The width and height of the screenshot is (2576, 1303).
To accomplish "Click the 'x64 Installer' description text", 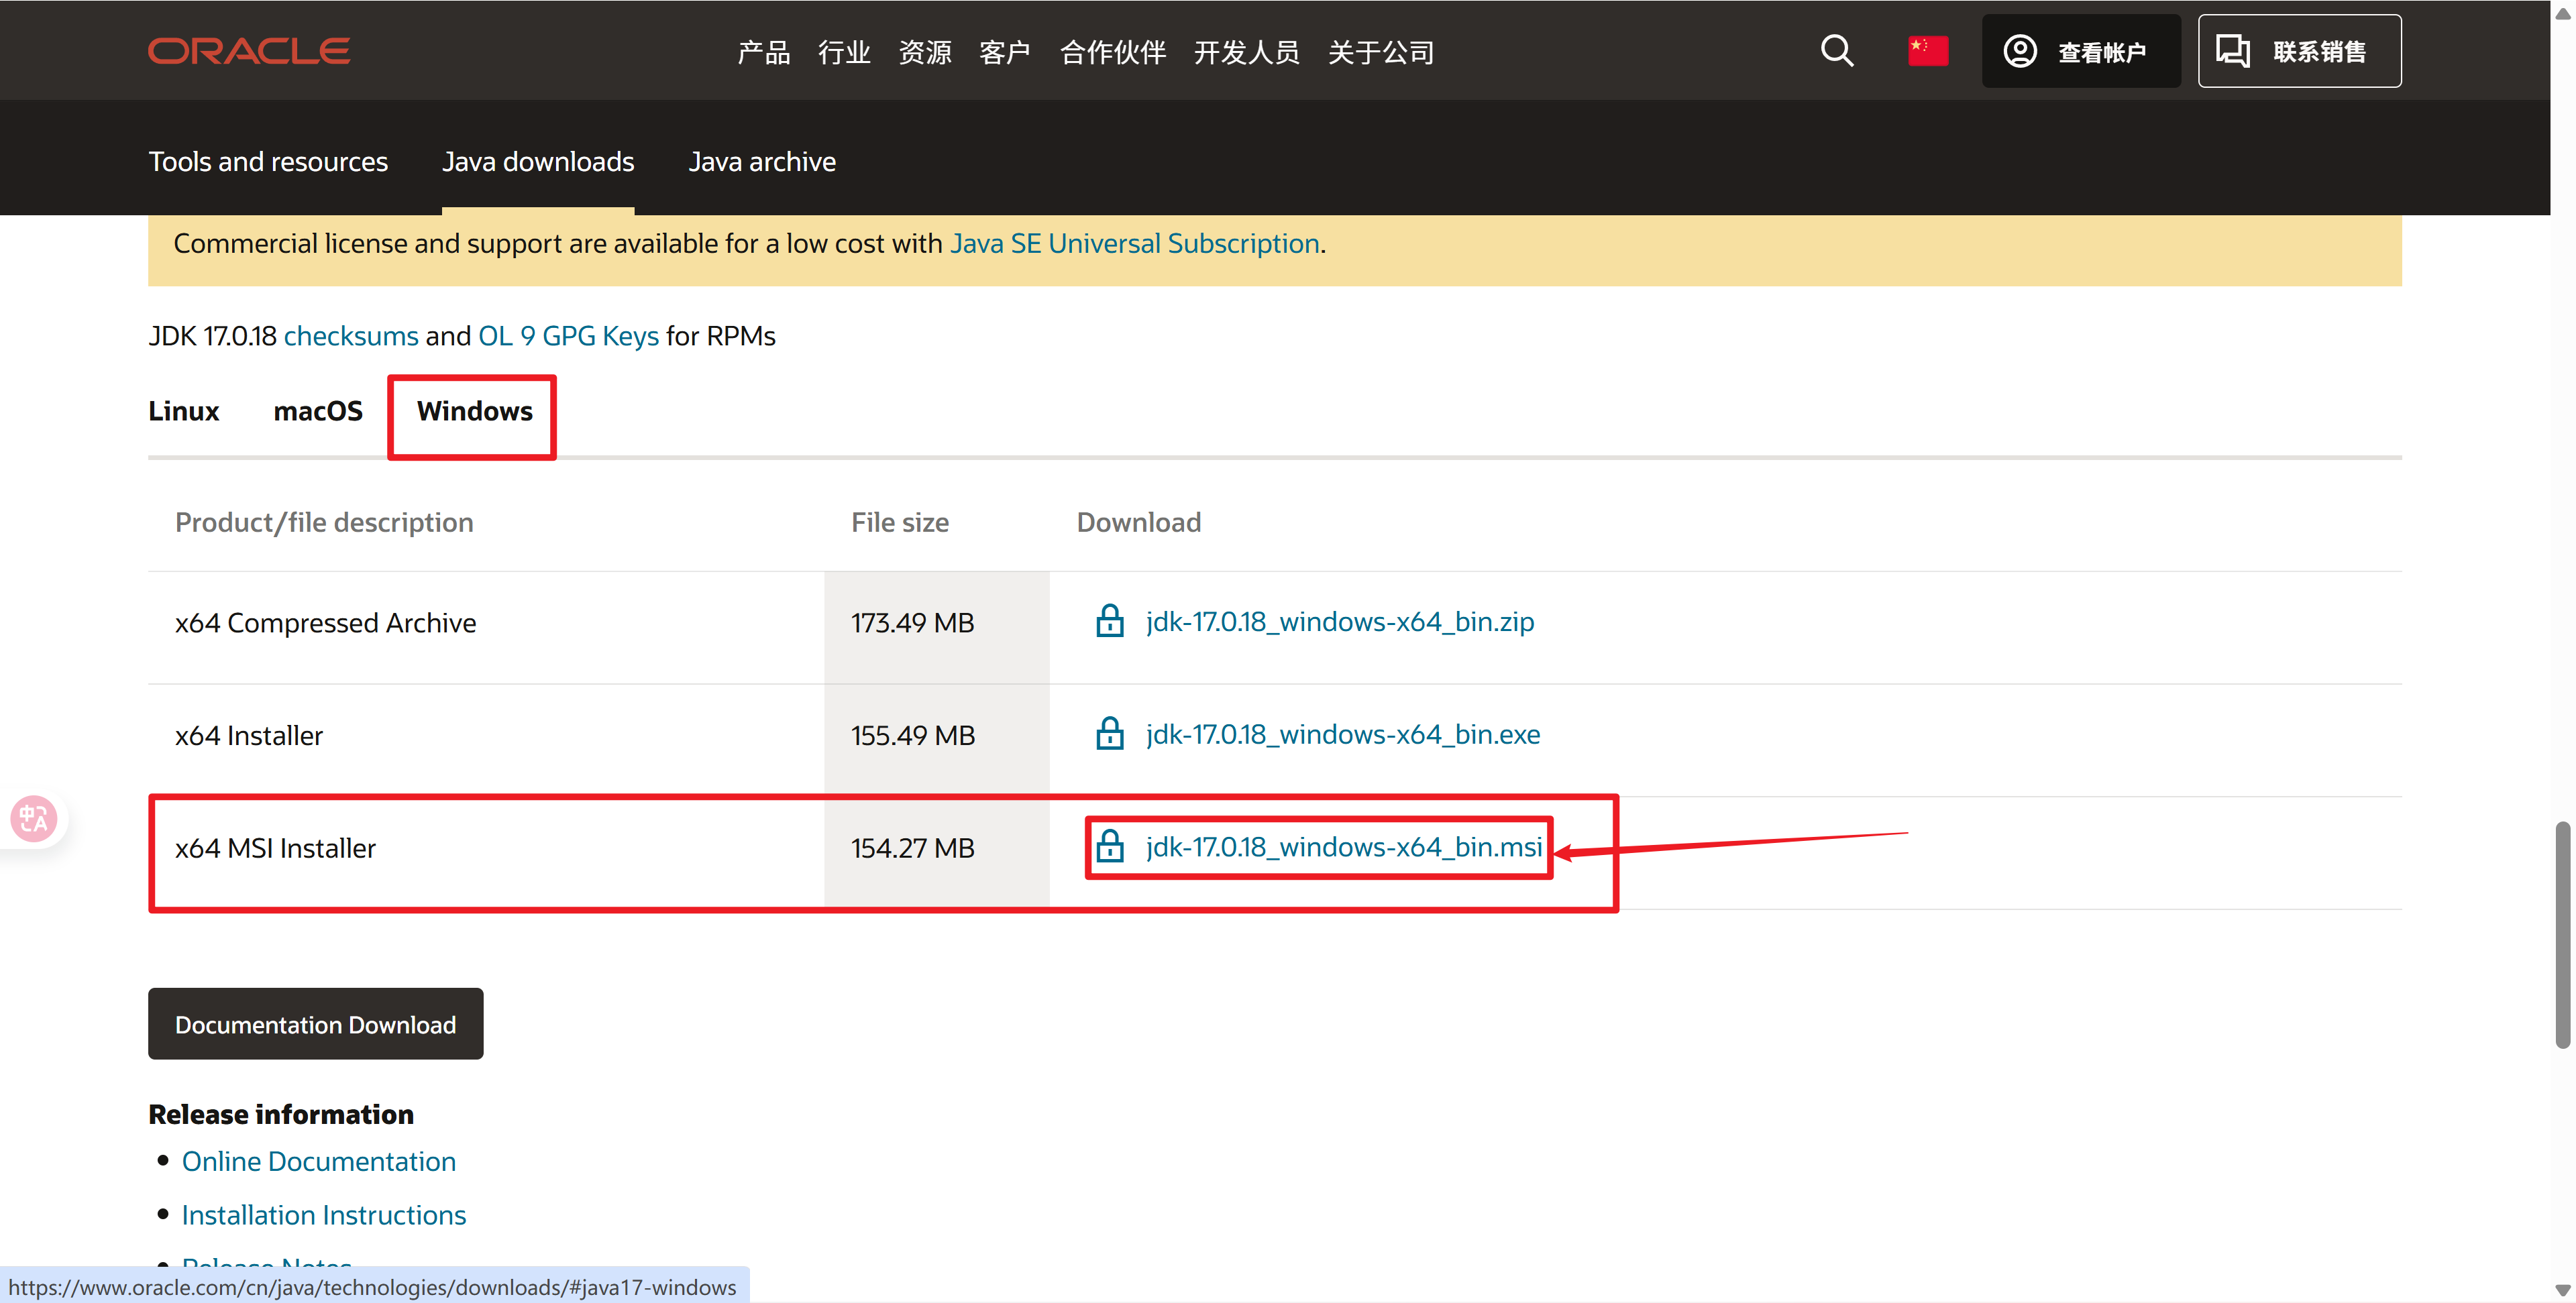I will 249,736.
